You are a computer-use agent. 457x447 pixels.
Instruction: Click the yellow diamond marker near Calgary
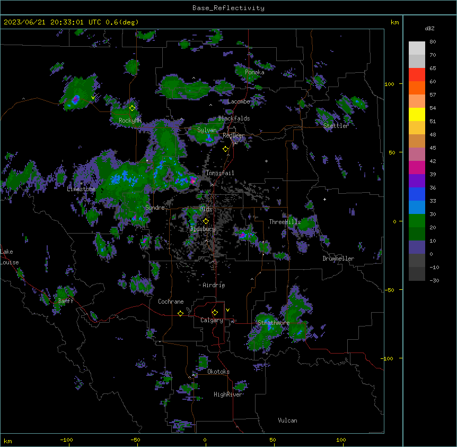click(x=215, y=313)
